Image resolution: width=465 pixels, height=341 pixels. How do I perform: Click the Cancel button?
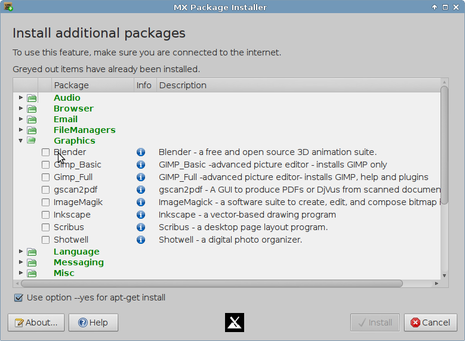click(430, 323)
